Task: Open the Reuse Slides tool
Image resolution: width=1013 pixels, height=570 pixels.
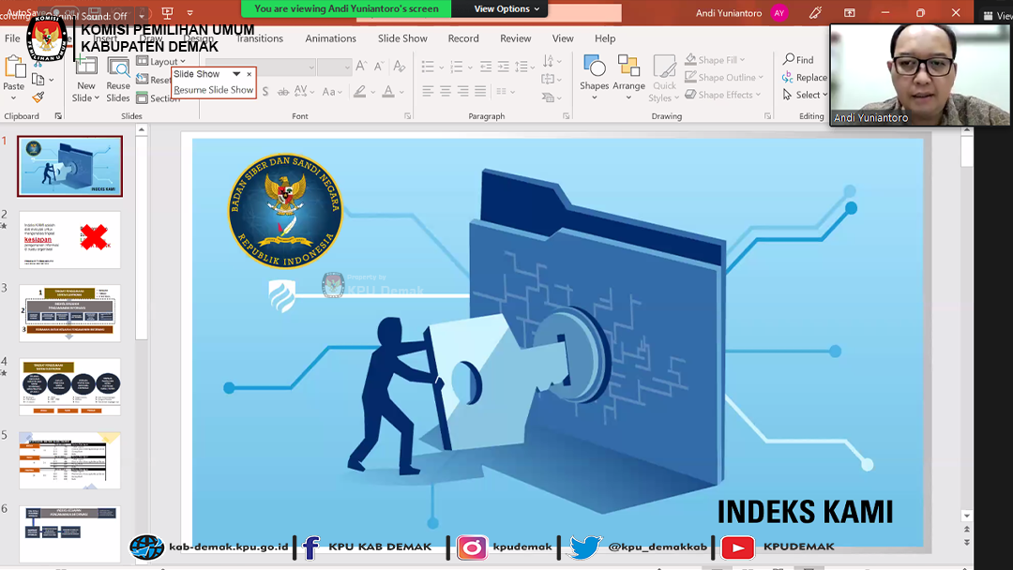Action: (118, 79)
